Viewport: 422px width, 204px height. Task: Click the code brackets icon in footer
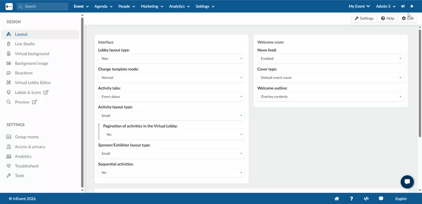pyautogui.click(x=366, y=199)
